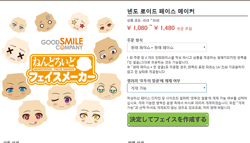Click the red-eyed face licking lips

[x=33, y=114]
